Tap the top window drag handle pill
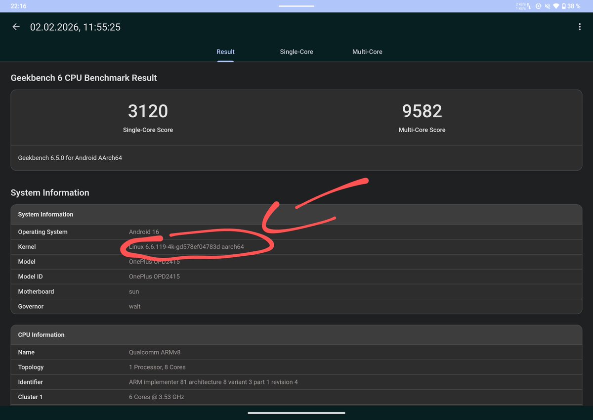Viewport: 593px width, 420px height. (x=296, y=6)
